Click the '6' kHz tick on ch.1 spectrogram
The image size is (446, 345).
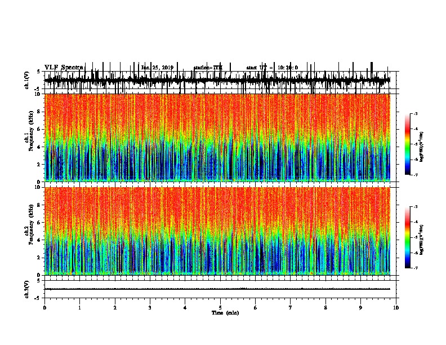pyautogui.click(x=39, y=129)
